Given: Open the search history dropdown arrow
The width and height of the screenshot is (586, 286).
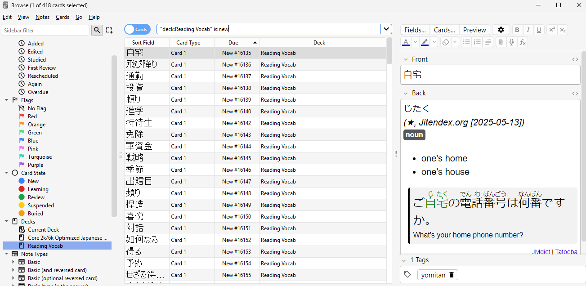Looking at the screenshot, I should click(x=386, y=29).
